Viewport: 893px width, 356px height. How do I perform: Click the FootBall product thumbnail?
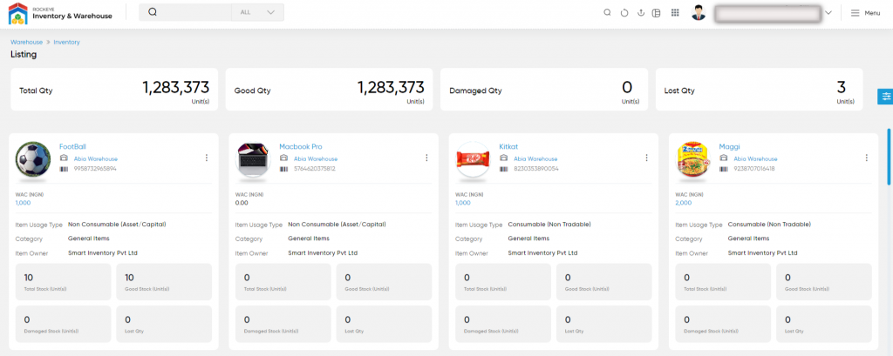click(x=33, y=158)
